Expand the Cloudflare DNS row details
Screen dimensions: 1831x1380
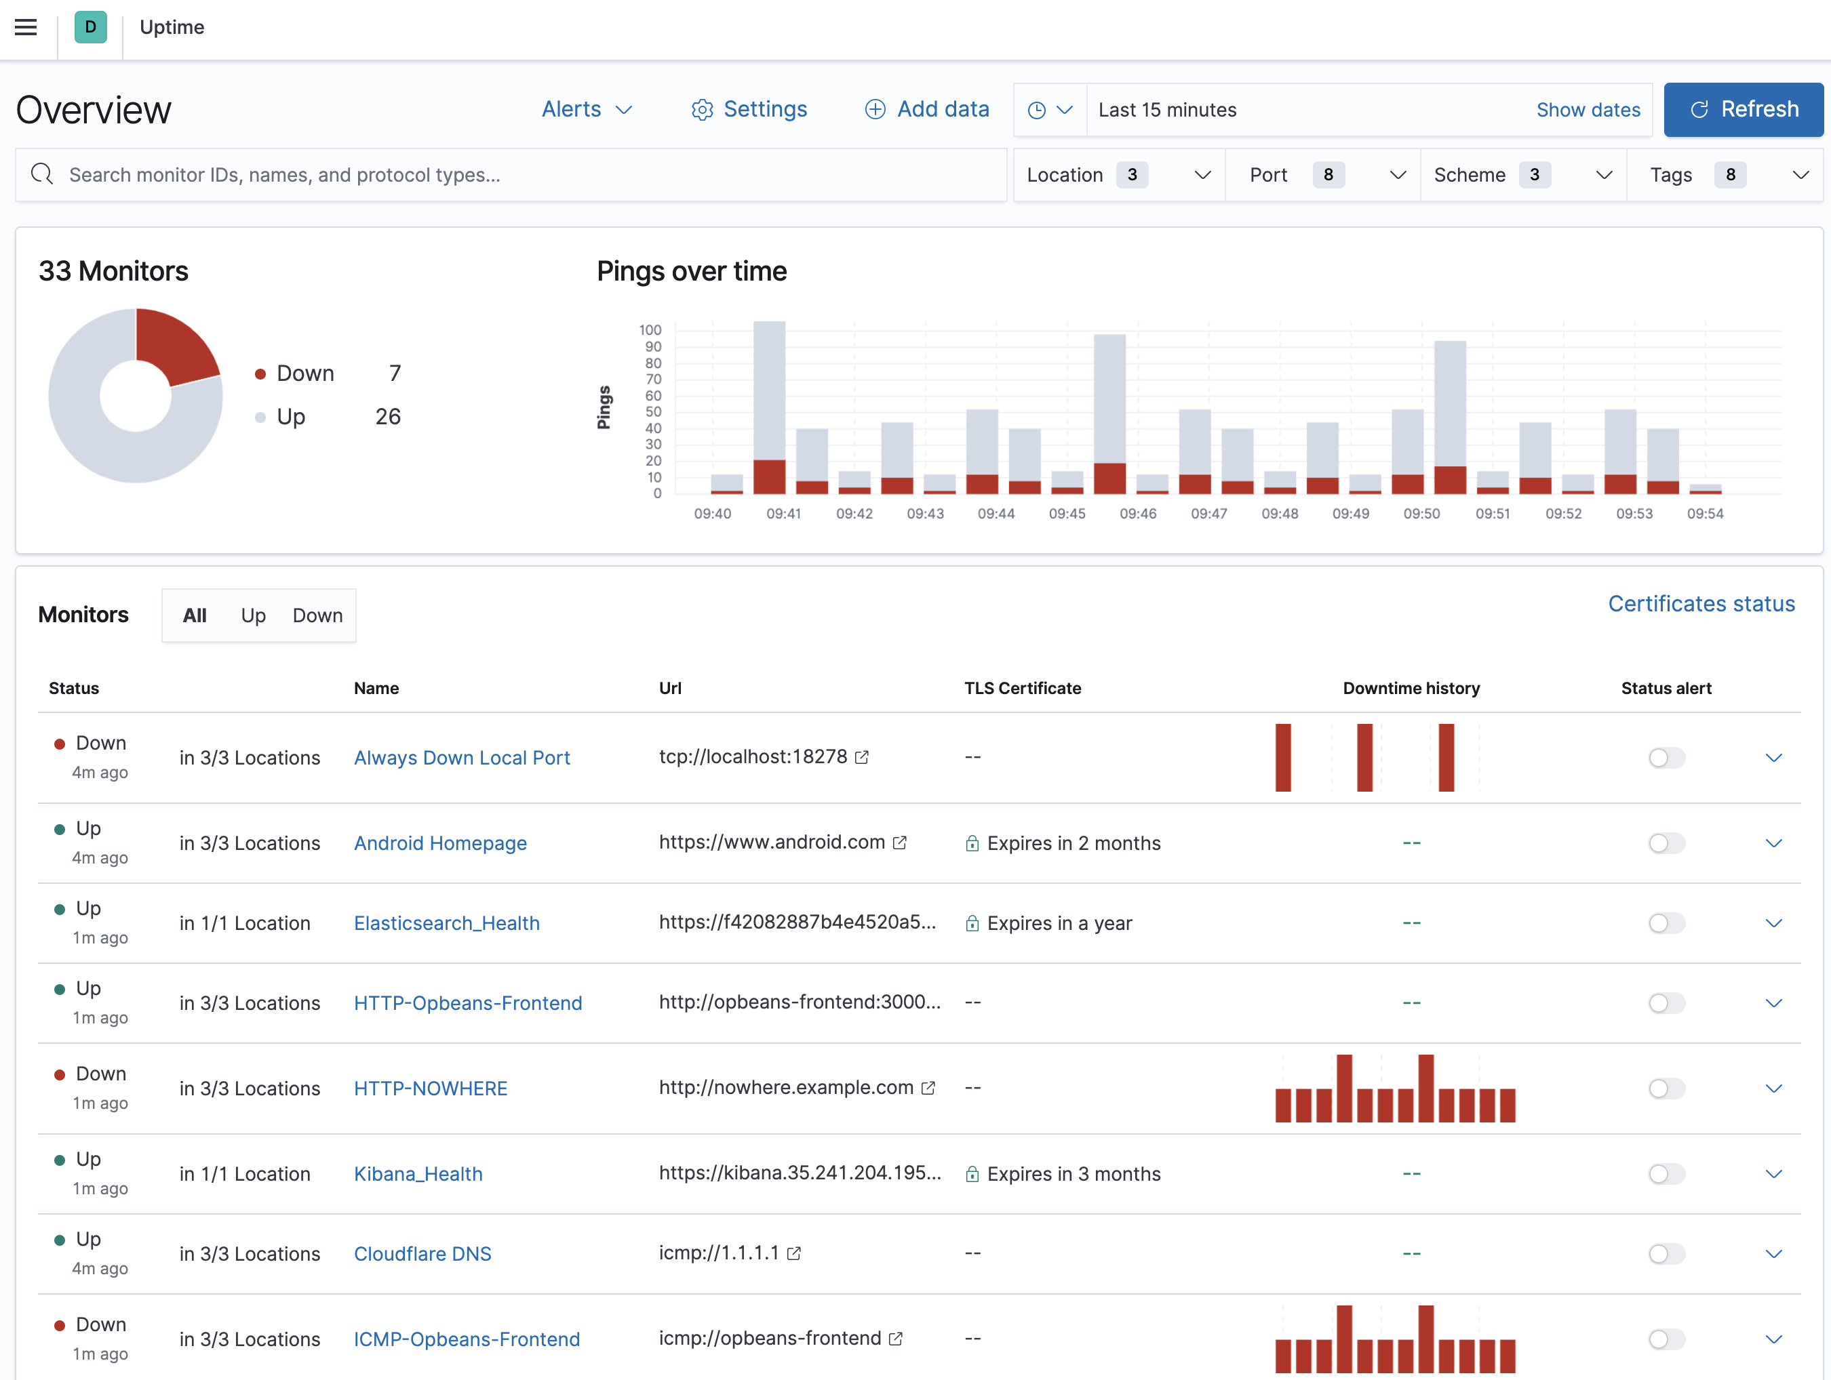1773,1254
